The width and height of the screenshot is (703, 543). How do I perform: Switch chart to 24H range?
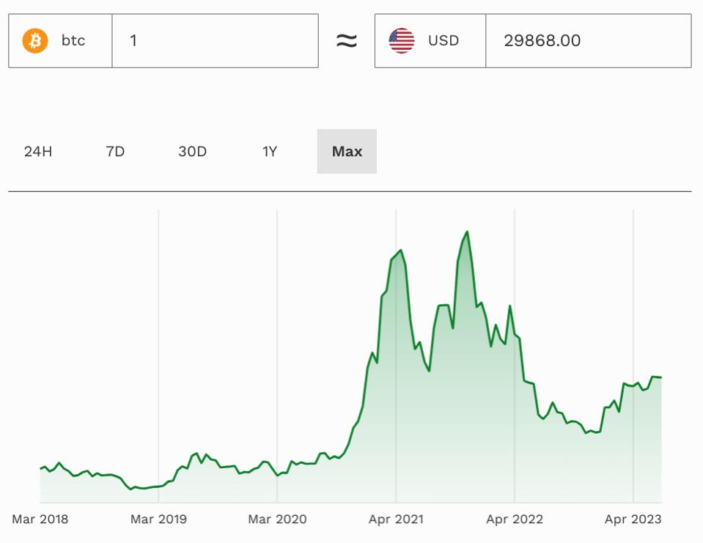coord(38,152)
